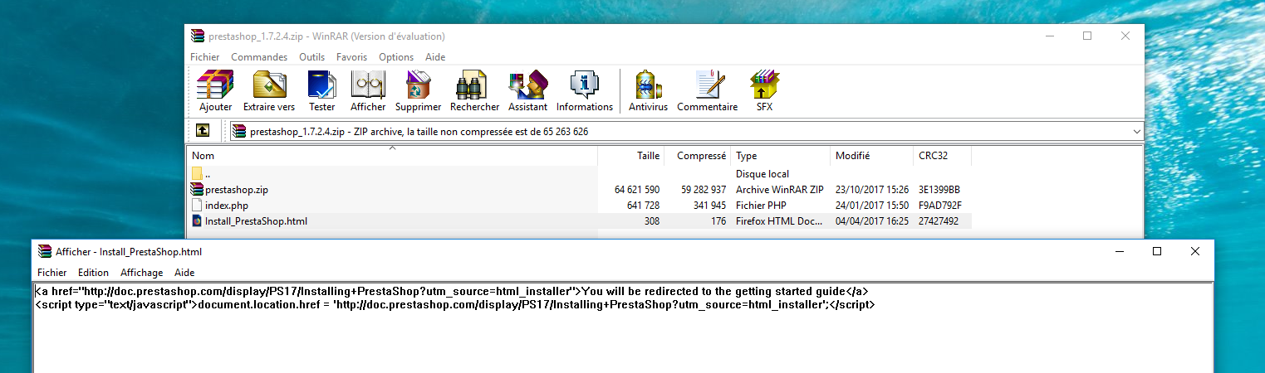
Task: Click the CRC32 value F9AD792F
Action: [x=939, y=206]
